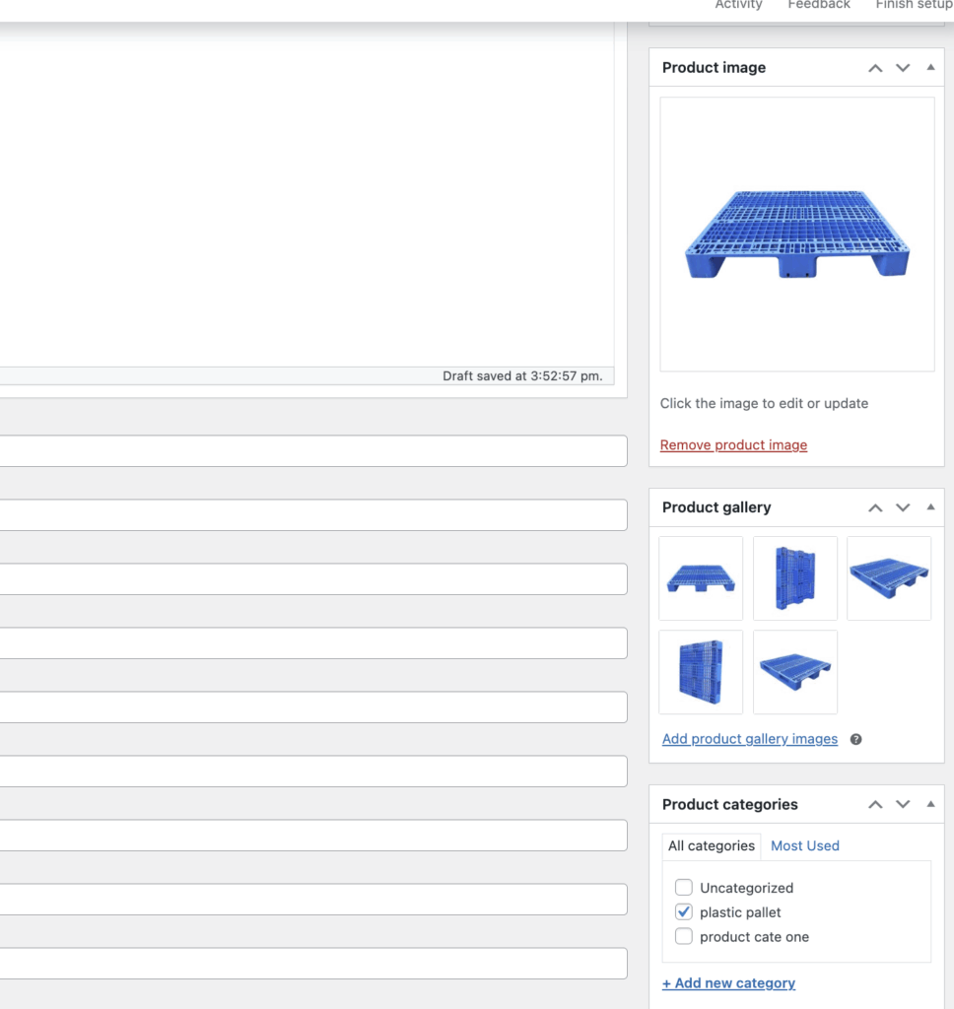Click the main blue pallet product image

click(796, 235)
